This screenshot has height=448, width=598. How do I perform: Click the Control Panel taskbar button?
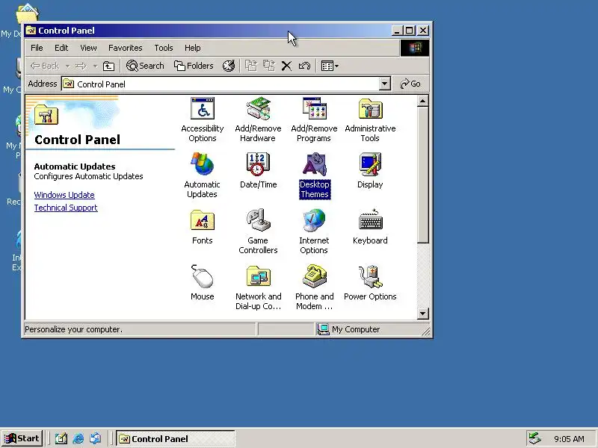coord(176,439)
